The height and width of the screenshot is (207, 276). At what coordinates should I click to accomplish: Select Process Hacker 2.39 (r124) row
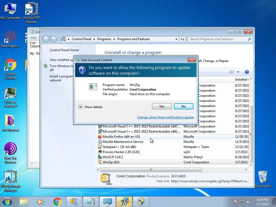point(173,152)
